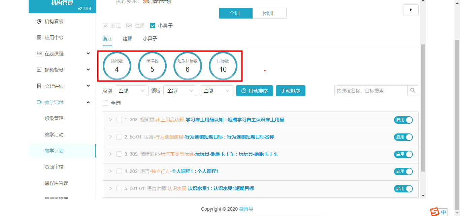Check the row 1 床上用品认知 checkbox
The width and height of the screenshot is (460, 216).
pyautogui.click(x=119, y=120)
